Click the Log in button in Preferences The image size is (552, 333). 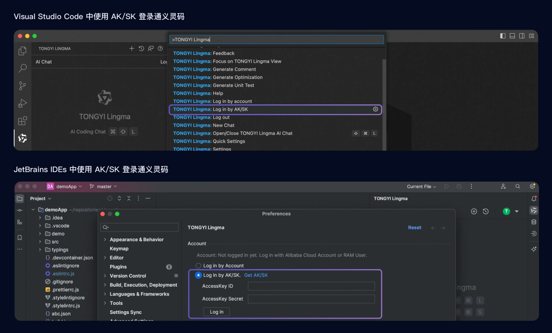216,312
